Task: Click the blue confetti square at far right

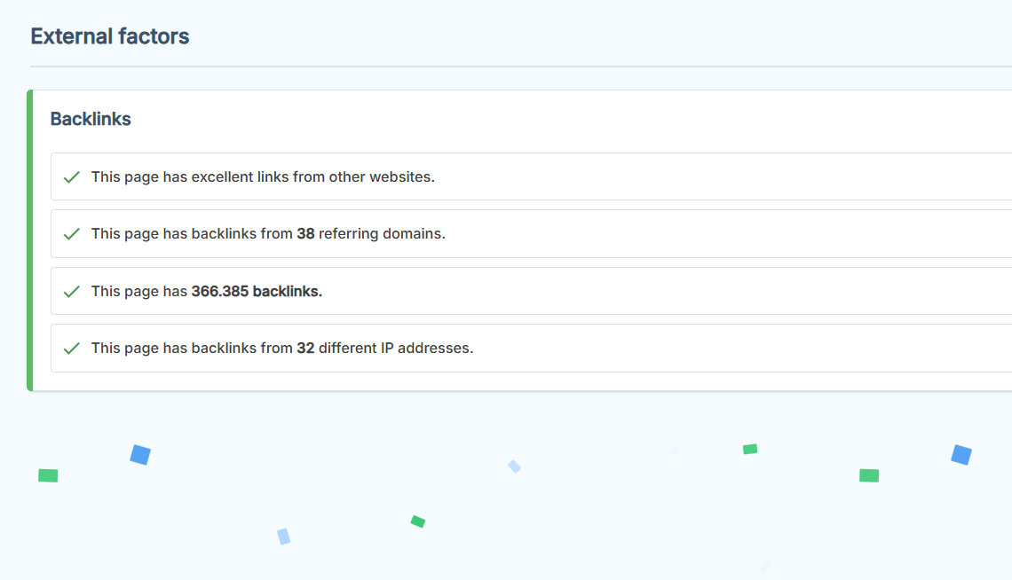Action: pos(961,455)
